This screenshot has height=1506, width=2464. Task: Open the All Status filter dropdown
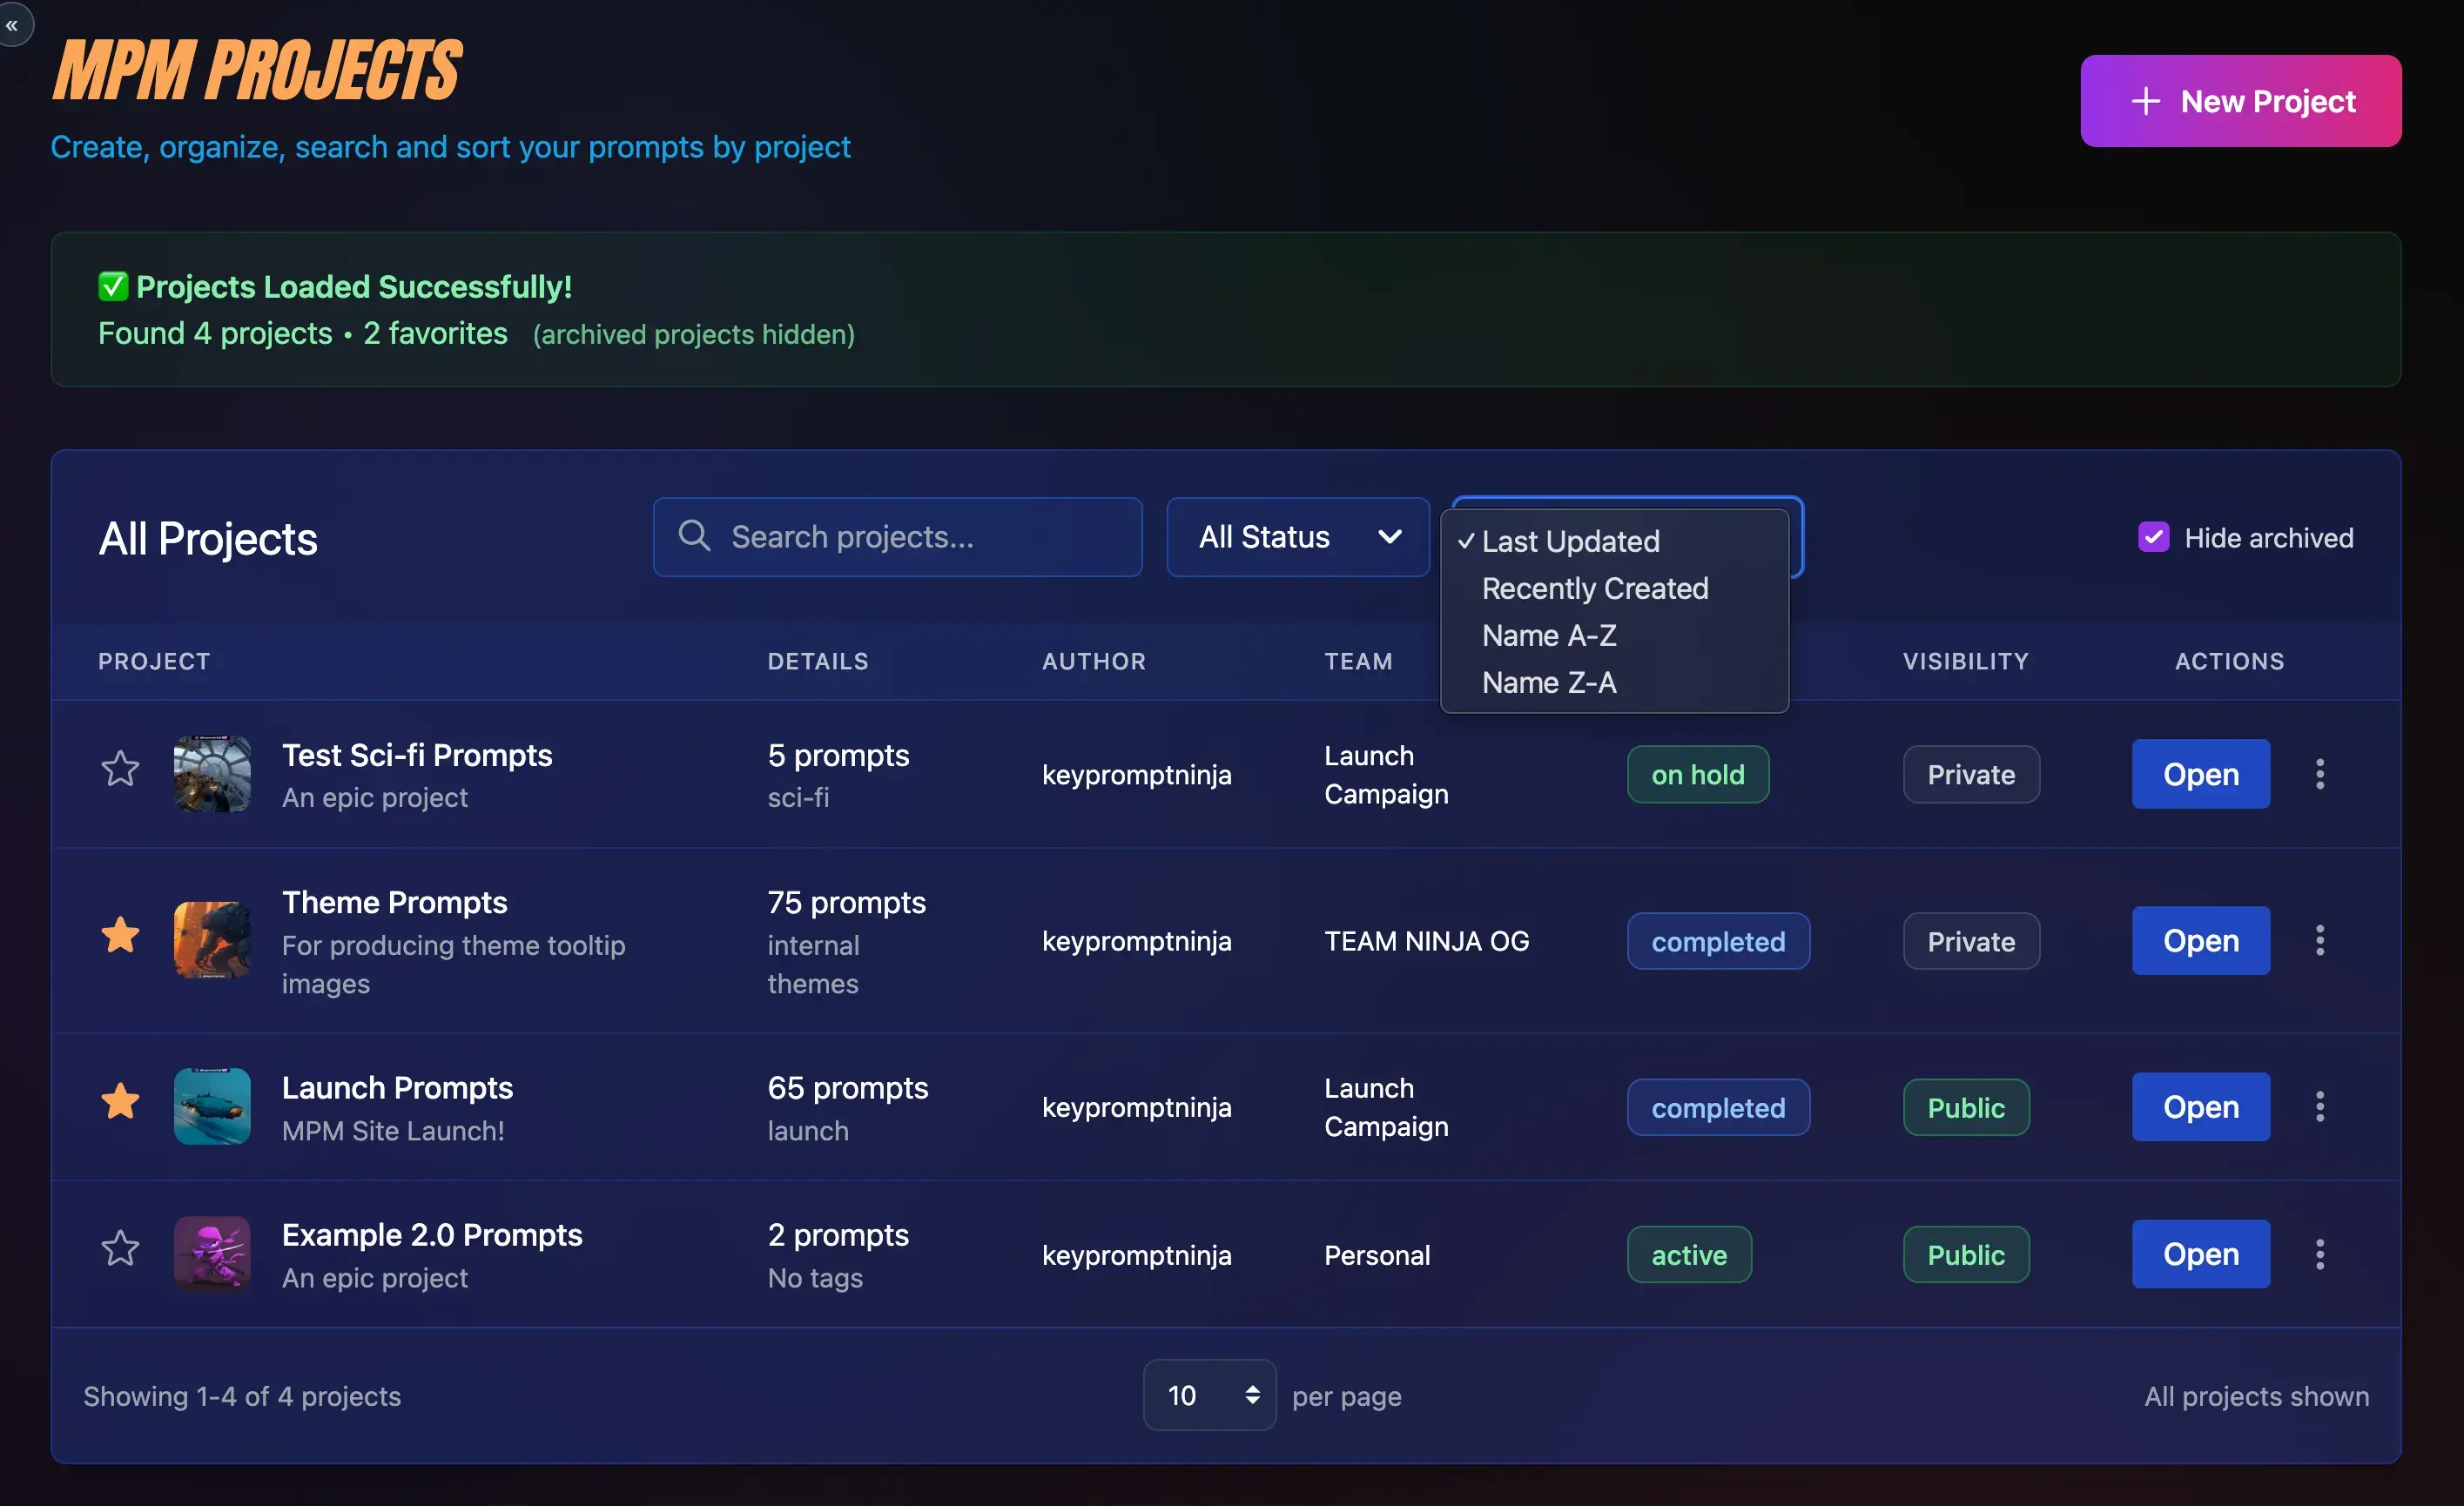pos(1297,537)
